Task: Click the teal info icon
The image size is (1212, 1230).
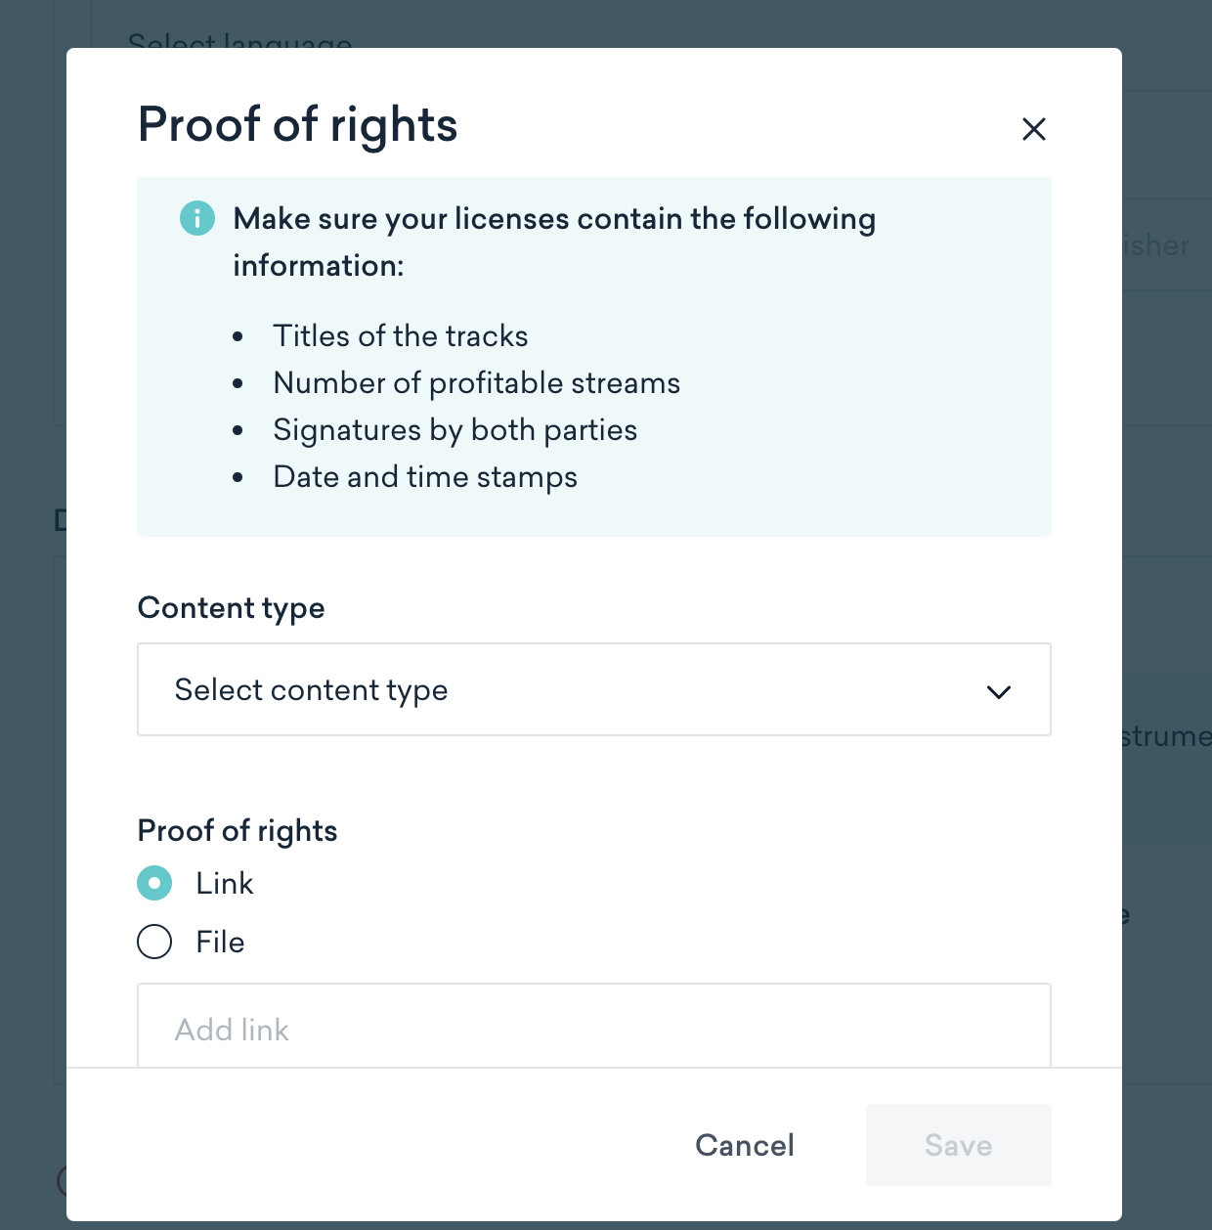Action: coord(197,218)
